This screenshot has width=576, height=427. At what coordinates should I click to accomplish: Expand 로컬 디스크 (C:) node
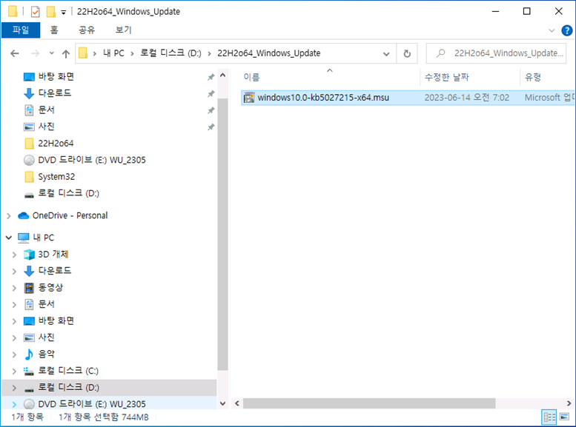coord(14,371)
